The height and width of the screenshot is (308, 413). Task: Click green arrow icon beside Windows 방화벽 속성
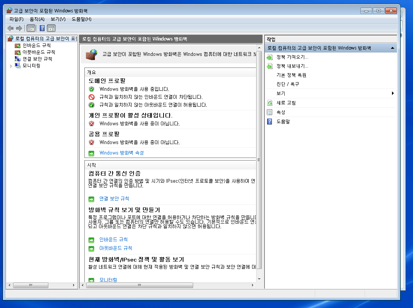tap(92, 153)
